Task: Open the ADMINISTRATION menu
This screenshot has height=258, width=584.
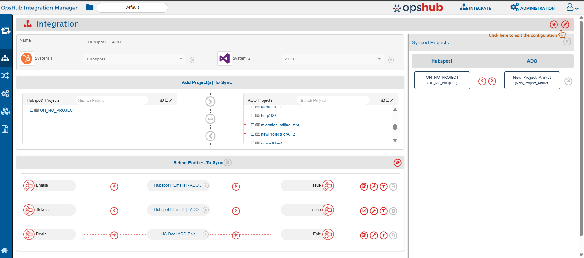Action: (532, 8)
